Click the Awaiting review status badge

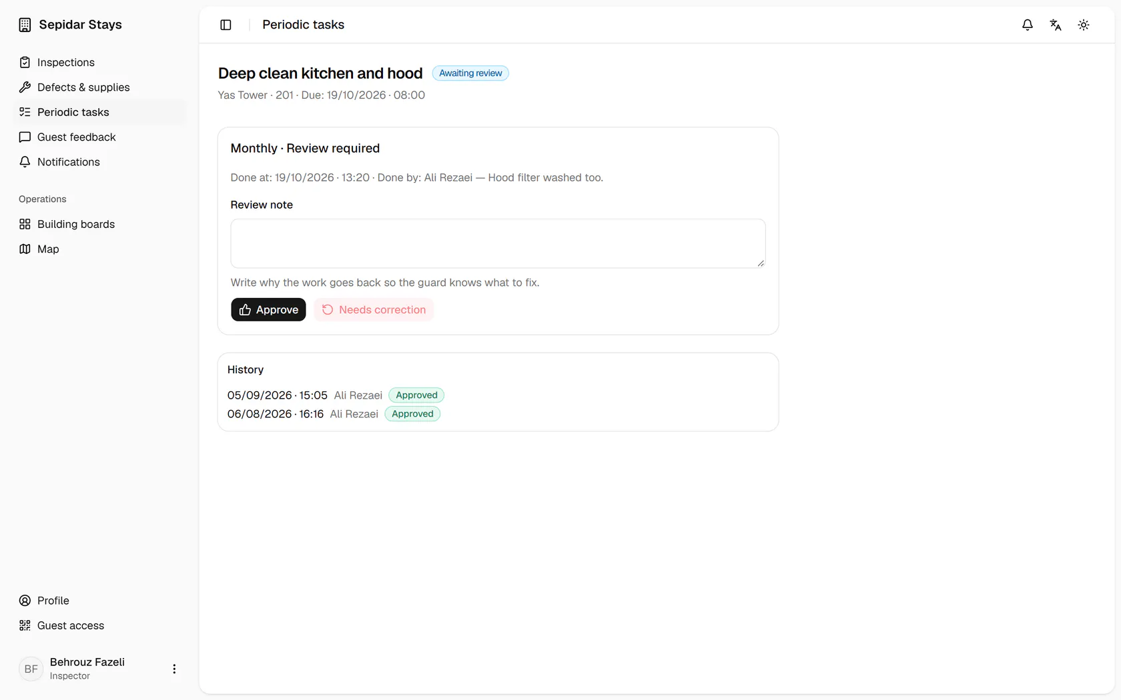[x=470, y=73]
